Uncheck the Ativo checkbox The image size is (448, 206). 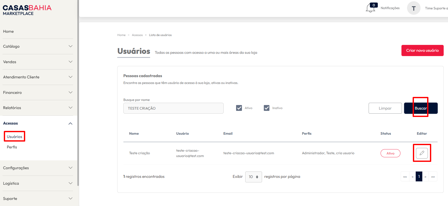pos(239,108)
